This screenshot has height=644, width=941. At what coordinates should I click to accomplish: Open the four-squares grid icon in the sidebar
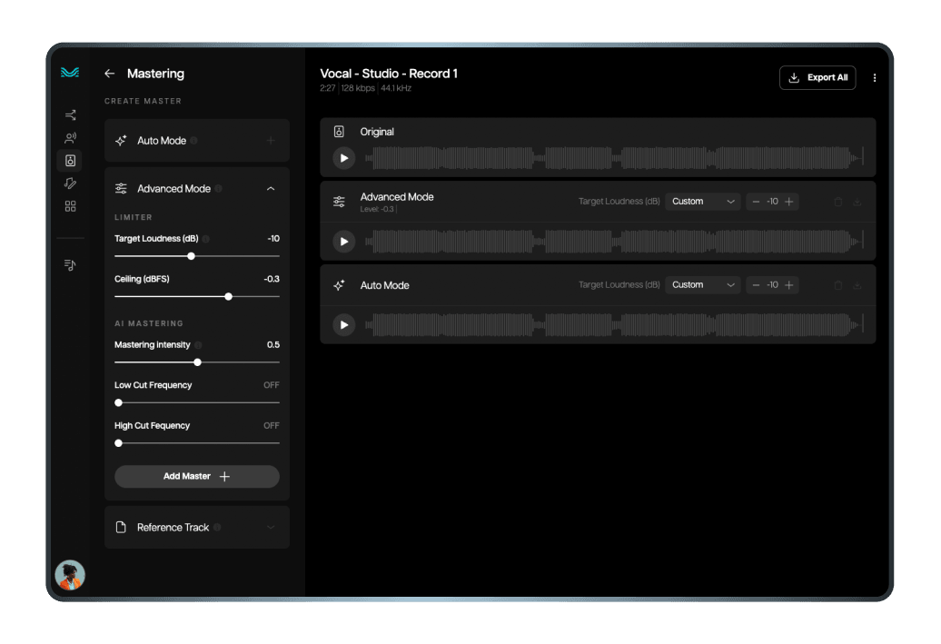(x=70, y=206)
